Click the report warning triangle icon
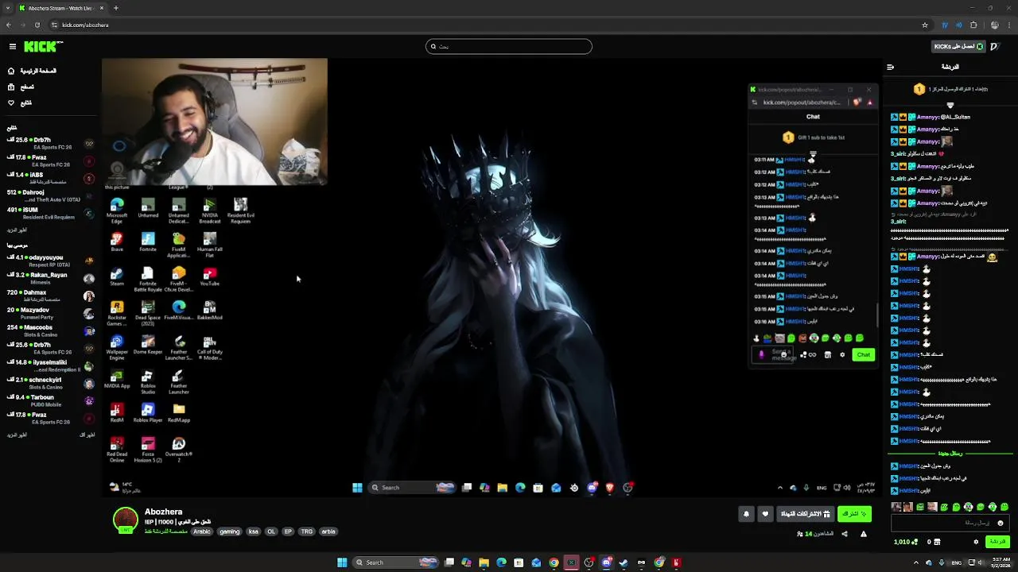Screen dimensions: 1018x572 864,534
